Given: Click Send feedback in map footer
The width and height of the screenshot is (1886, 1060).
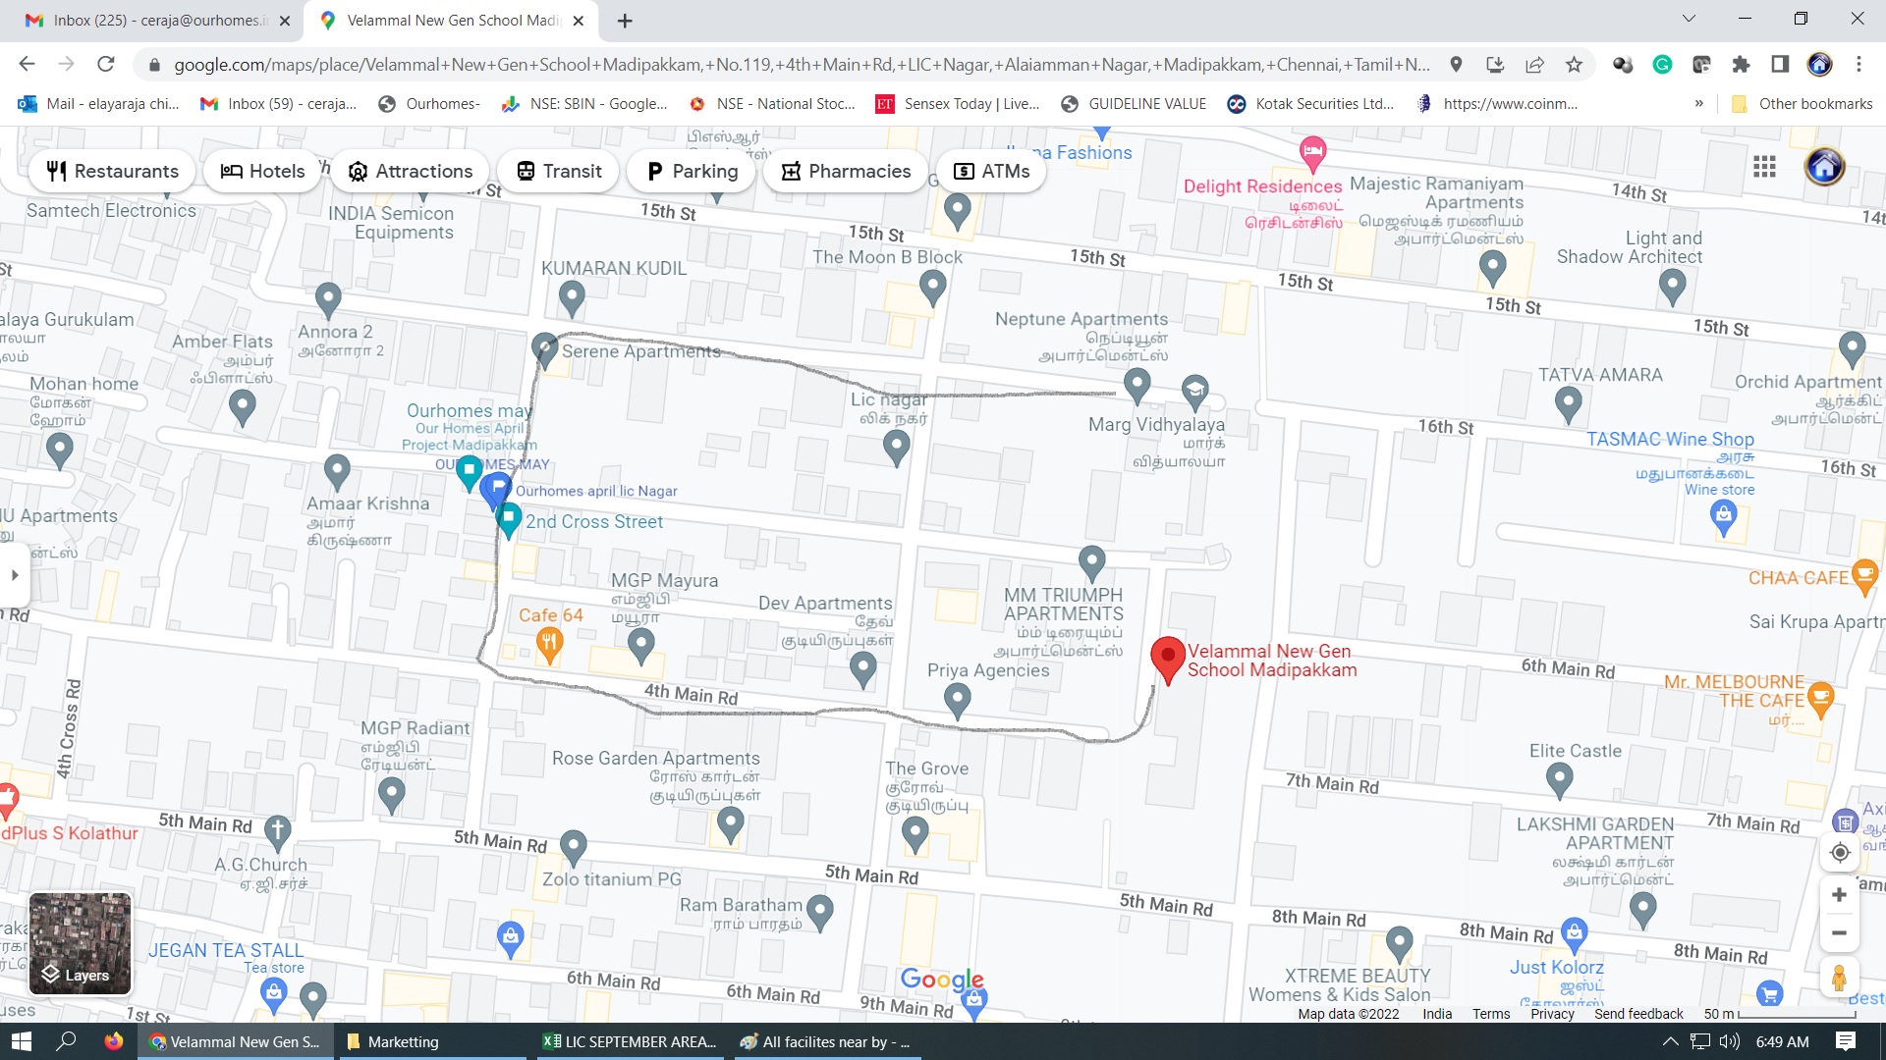Looking at the screenshot, I should point(1638,1014).
